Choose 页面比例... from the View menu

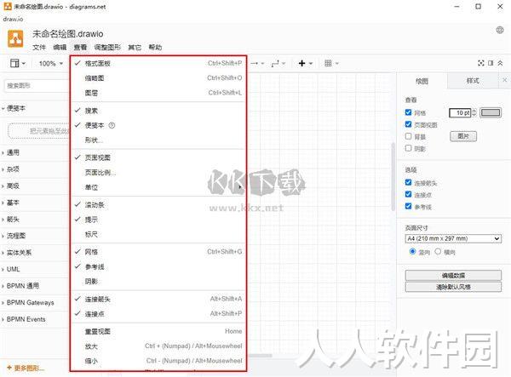click(158, 172)
